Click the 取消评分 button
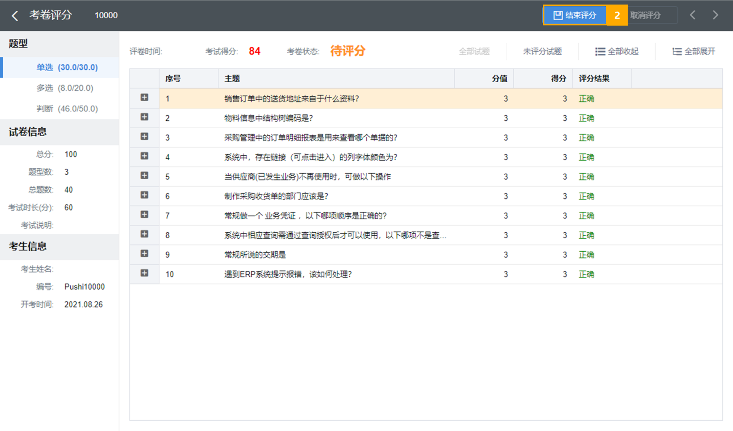733x431 pixels. coord(653,15)
